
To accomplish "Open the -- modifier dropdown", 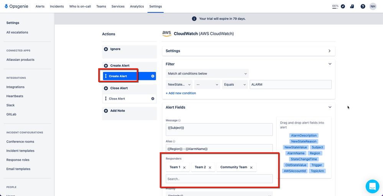I will (x=207, y=84).
